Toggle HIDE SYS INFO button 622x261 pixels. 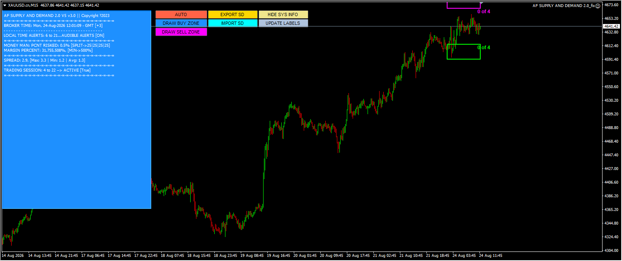[x=283, y=14]
